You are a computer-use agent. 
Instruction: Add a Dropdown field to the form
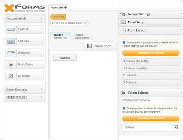25,53
